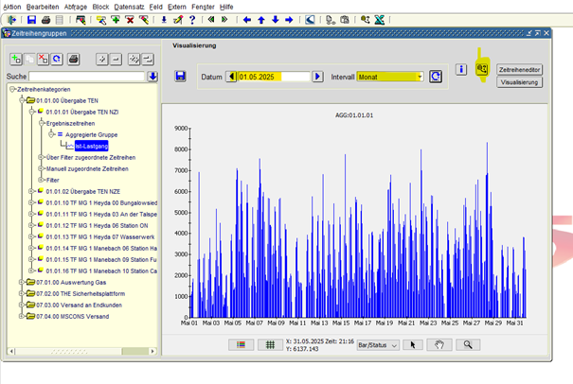Viewport: 573px width, 384px height.
Task: Open the Abfrage menu
Action: coord(75,6)
